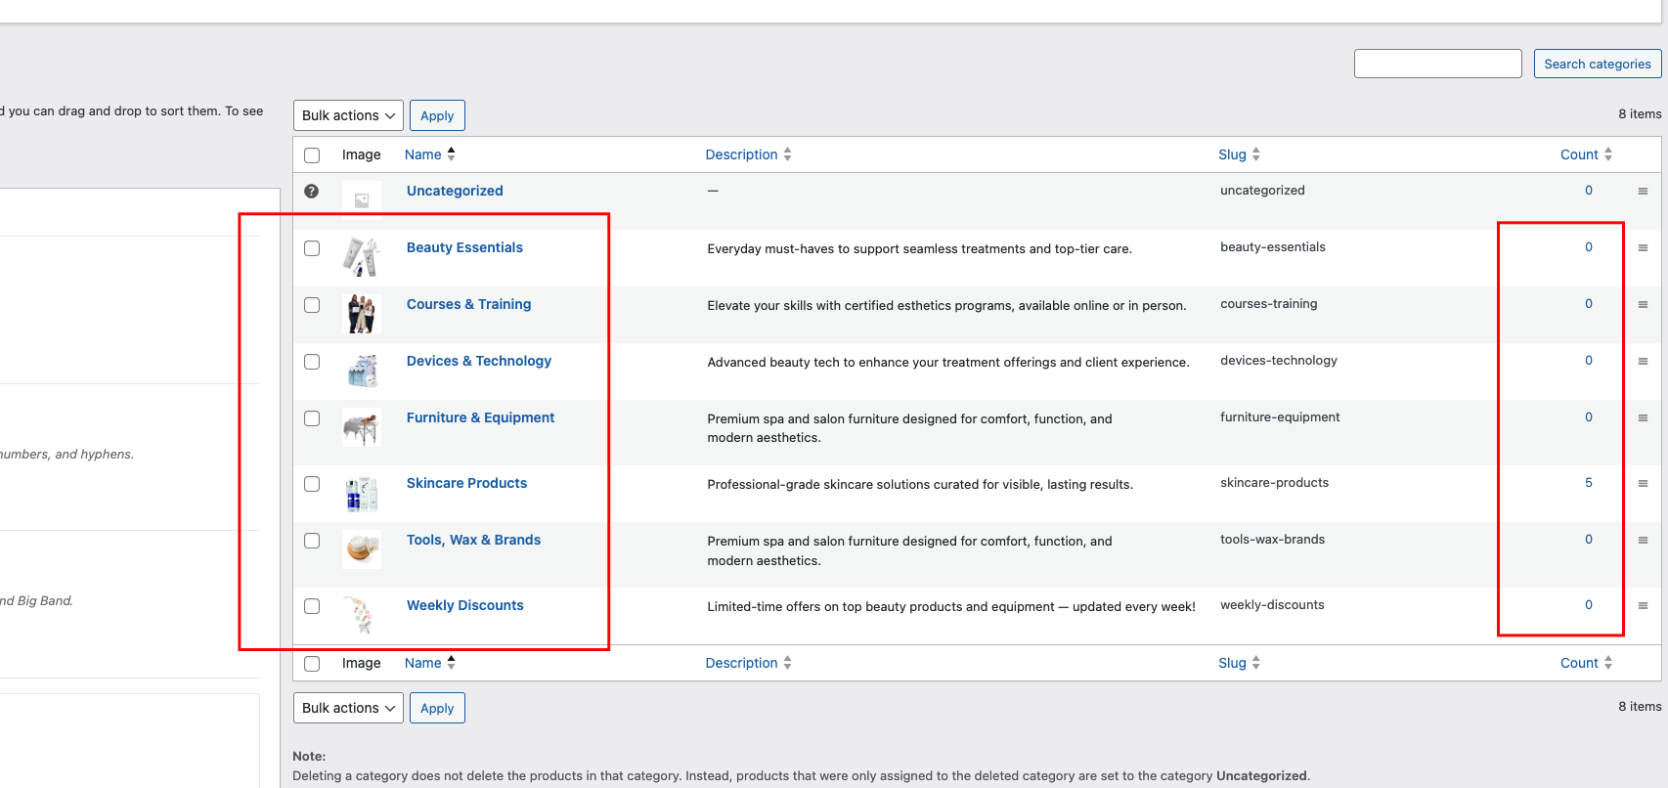Click the Search categories button

click(x=1598, y=64)
